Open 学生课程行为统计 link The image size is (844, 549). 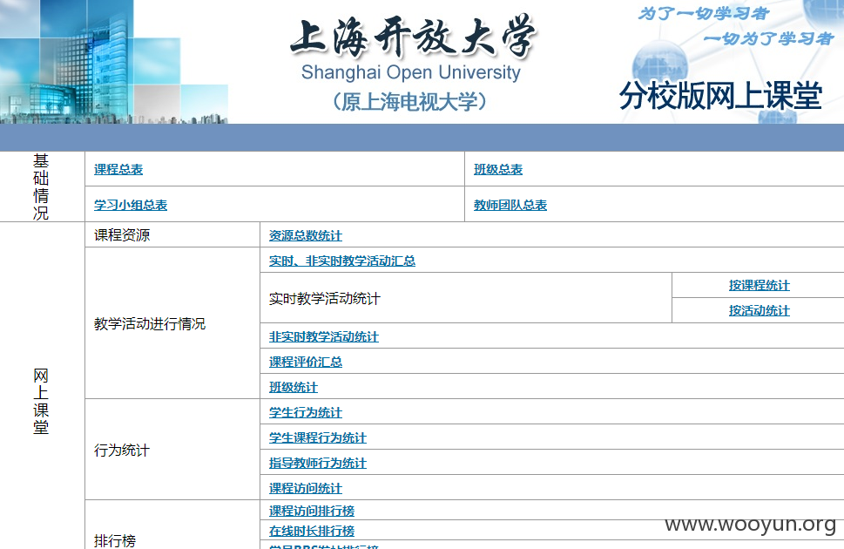(x=318, y=438)
